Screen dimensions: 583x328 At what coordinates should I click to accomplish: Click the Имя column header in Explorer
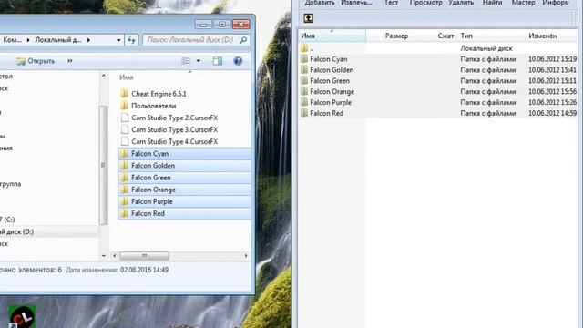pos(127,77)
